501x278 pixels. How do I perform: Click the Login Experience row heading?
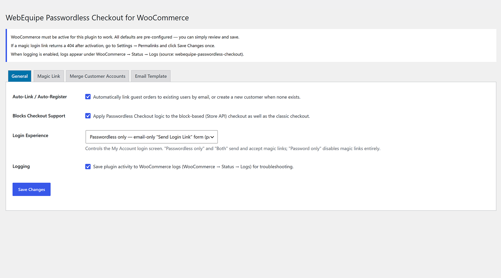(x=30, y=136)
